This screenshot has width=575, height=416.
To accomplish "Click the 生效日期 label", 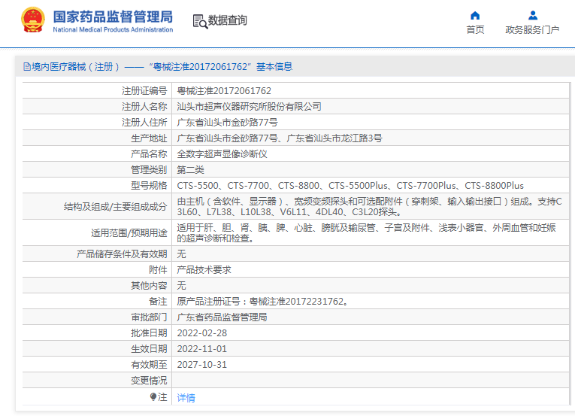I will 149,349.
